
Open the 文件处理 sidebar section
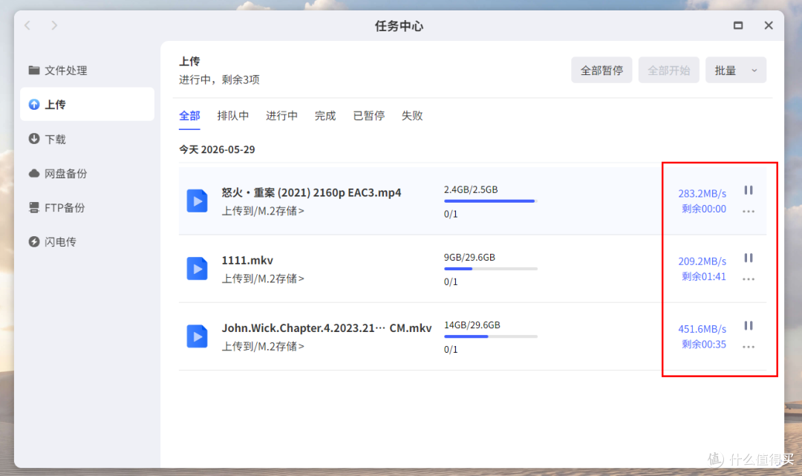tap(87, 71)
